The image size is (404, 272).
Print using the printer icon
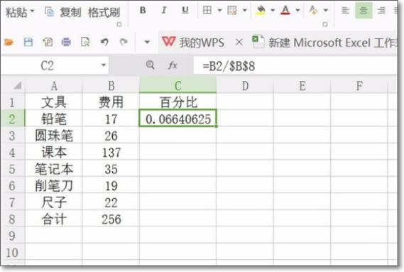pyautogui.click(x=66, y=42)
